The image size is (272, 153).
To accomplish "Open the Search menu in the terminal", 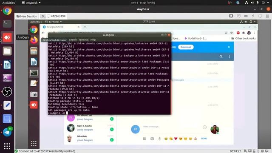I will coord(73,40).
